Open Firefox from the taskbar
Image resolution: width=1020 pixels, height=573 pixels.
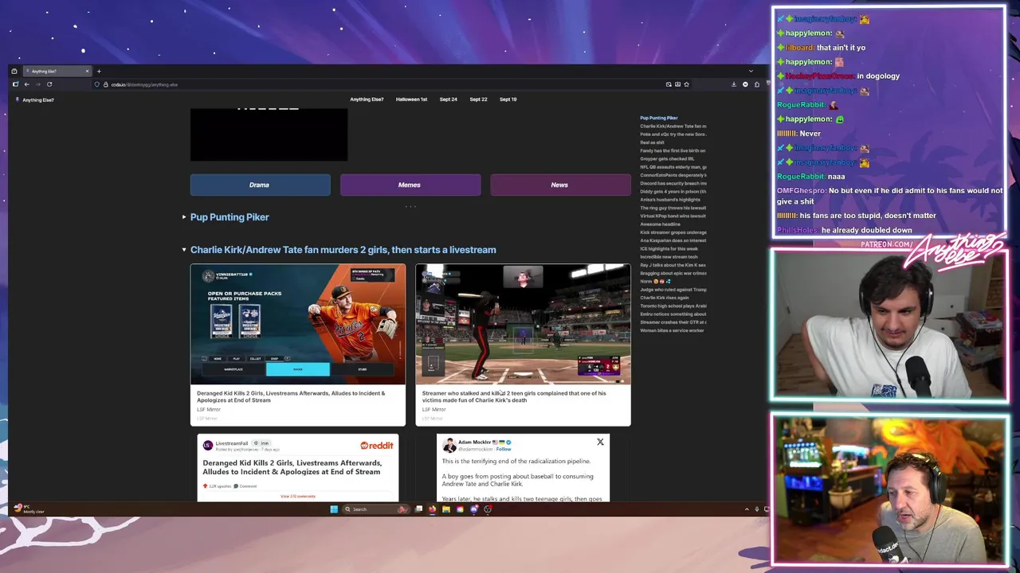coord(432,509)
